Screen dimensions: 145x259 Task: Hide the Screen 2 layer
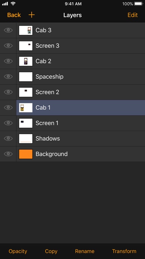point(8,92)
